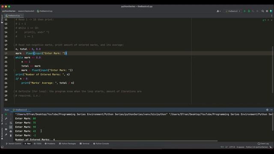This screenshot has height=154, width=274.
Task: Collapse while loop fold at line 20
Action: pos(14,58)
